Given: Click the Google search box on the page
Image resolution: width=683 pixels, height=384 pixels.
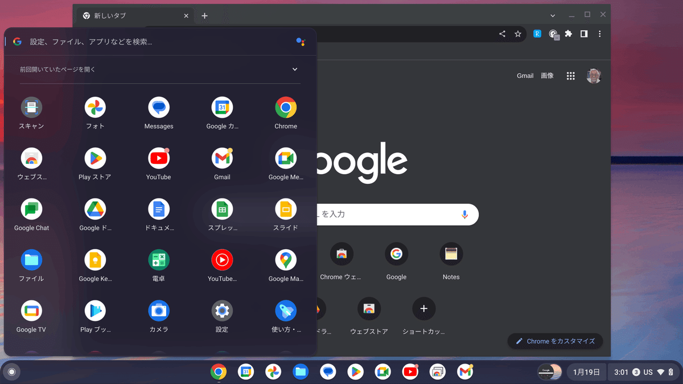Looking at the screenshot, I should 397,214.
